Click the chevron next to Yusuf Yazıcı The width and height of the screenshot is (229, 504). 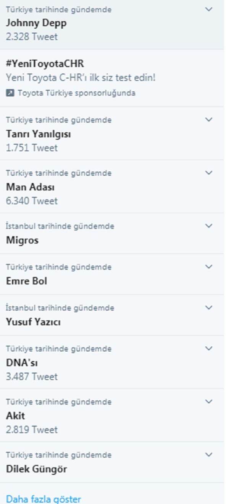[208, 308]
